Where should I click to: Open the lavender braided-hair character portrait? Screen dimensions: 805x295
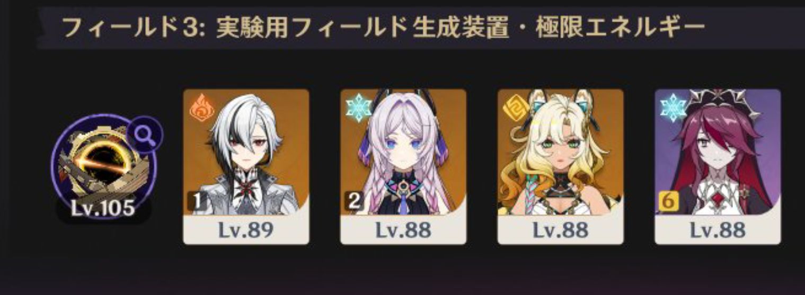point(403,153)
